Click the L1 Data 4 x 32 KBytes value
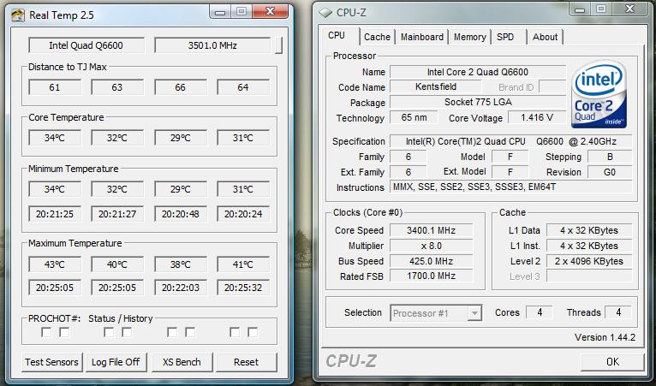The width and height of the screenshot is (656, 386). pyautogui.click(x=589, y=230)
